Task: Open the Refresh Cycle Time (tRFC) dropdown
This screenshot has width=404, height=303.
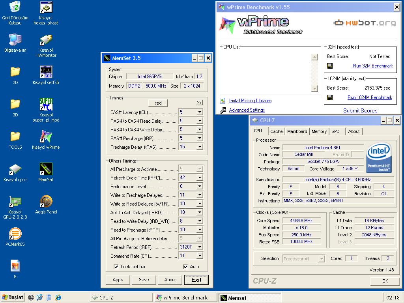Action: click(x=200, y=178)
